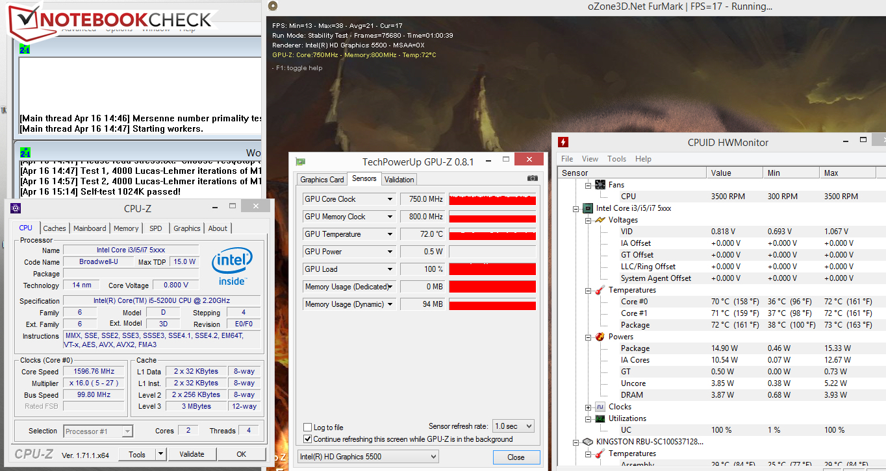Click the HWMonitor red lightning title icon
The height and width of the screenshot is (471, 886).
click(563, 142)
